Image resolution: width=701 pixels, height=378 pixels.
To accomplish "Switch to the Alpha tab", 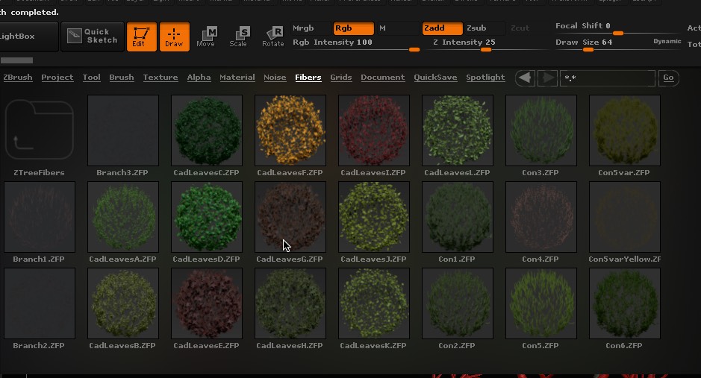I will click(199, 78).
